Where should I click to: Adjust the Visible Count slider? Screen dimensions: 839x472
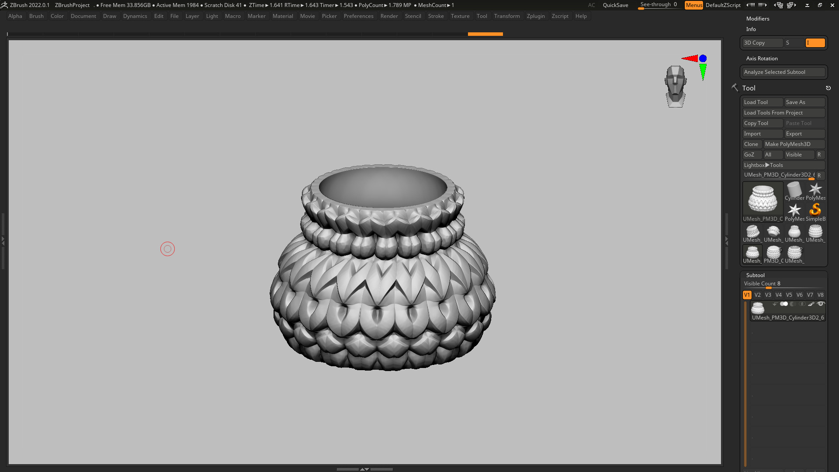[x=784, y=284]
